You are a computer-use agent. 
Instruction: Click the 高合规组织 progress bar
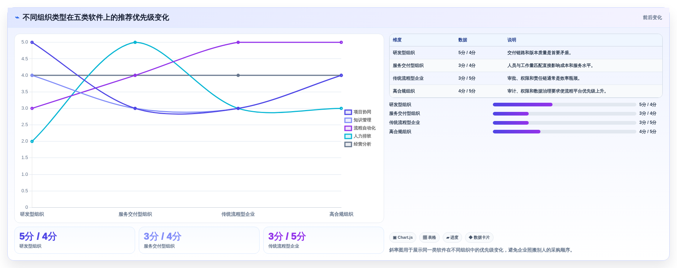coord(565,132)
